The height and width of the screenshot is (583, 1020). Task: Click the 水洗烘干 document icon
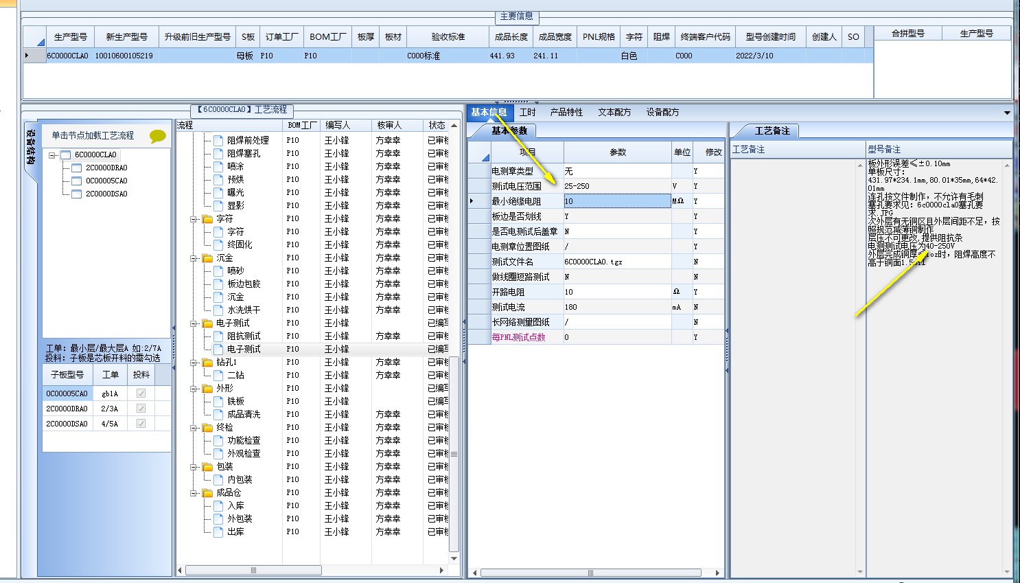[x=218, y=310]
